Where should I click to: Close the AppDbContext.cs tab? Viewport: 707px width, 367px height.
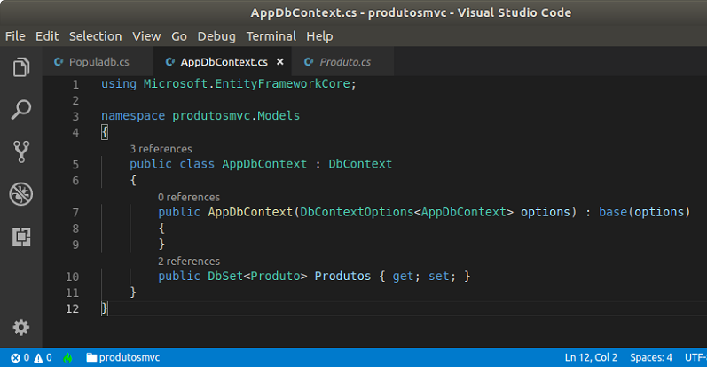(x=280, y=62)
